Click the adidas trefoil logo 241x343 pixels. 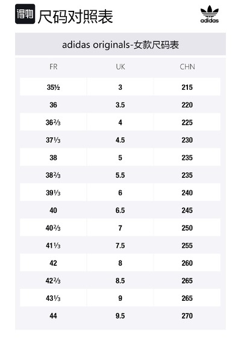(x=209, y=14)
